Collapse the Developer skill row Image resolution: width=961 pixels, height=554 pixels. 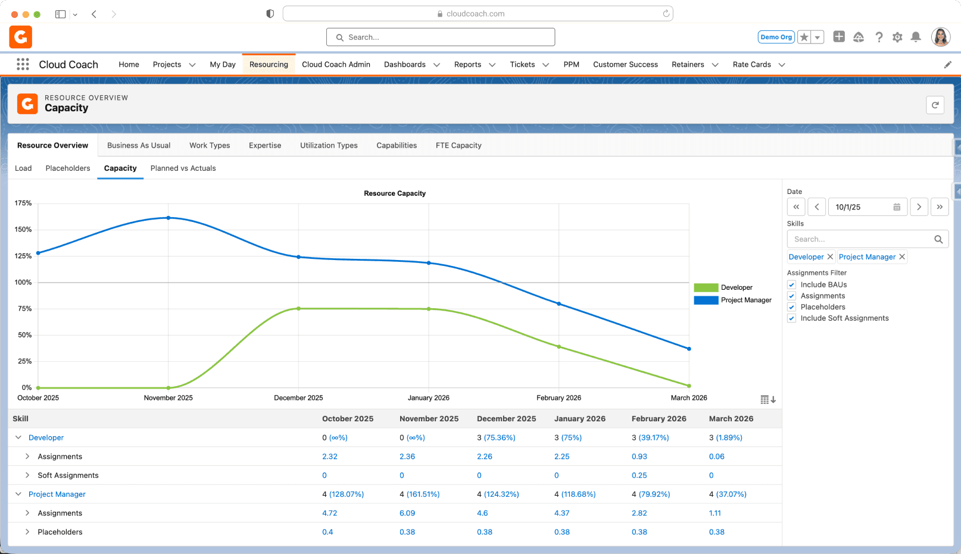[18, 437]
